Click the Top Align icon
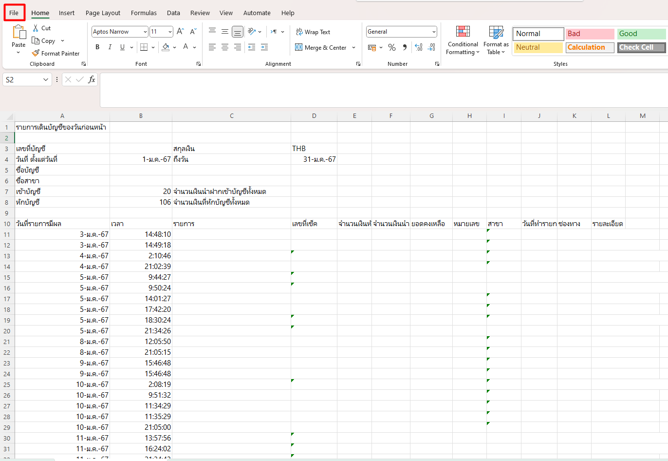Screen dimensions: 668x461 tap(212, 32)
